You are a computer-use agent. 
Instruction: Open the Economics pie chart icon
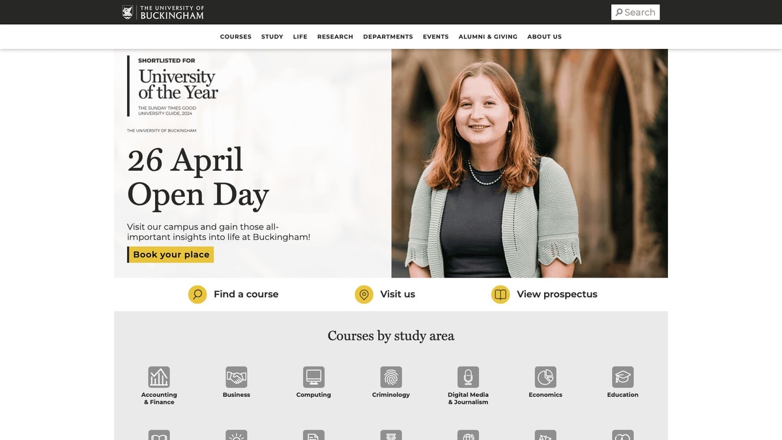click(545, 376)
